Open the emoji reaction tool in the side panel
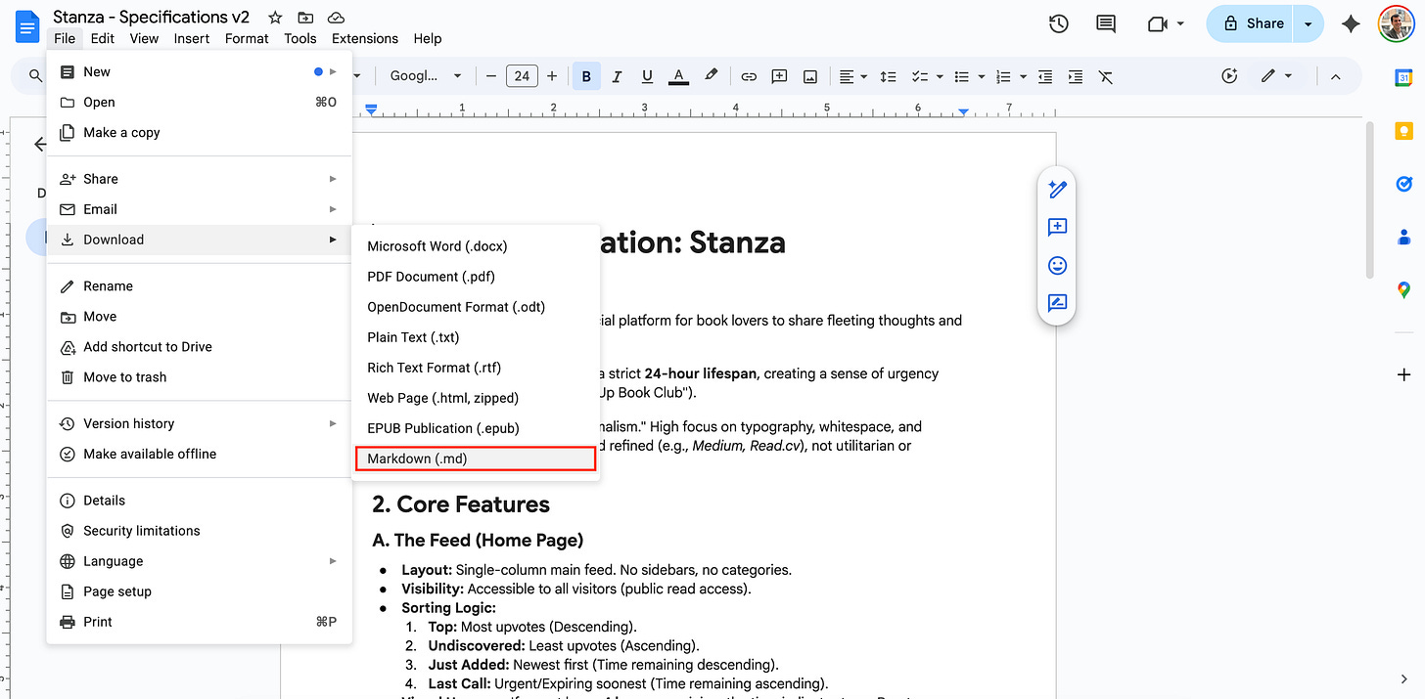 (1057, 265)
